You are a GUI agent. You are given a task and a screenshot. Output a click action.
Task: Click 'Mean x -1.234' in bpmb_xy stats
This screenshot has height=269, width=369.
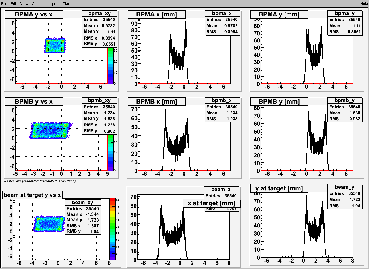pos(99,113)
